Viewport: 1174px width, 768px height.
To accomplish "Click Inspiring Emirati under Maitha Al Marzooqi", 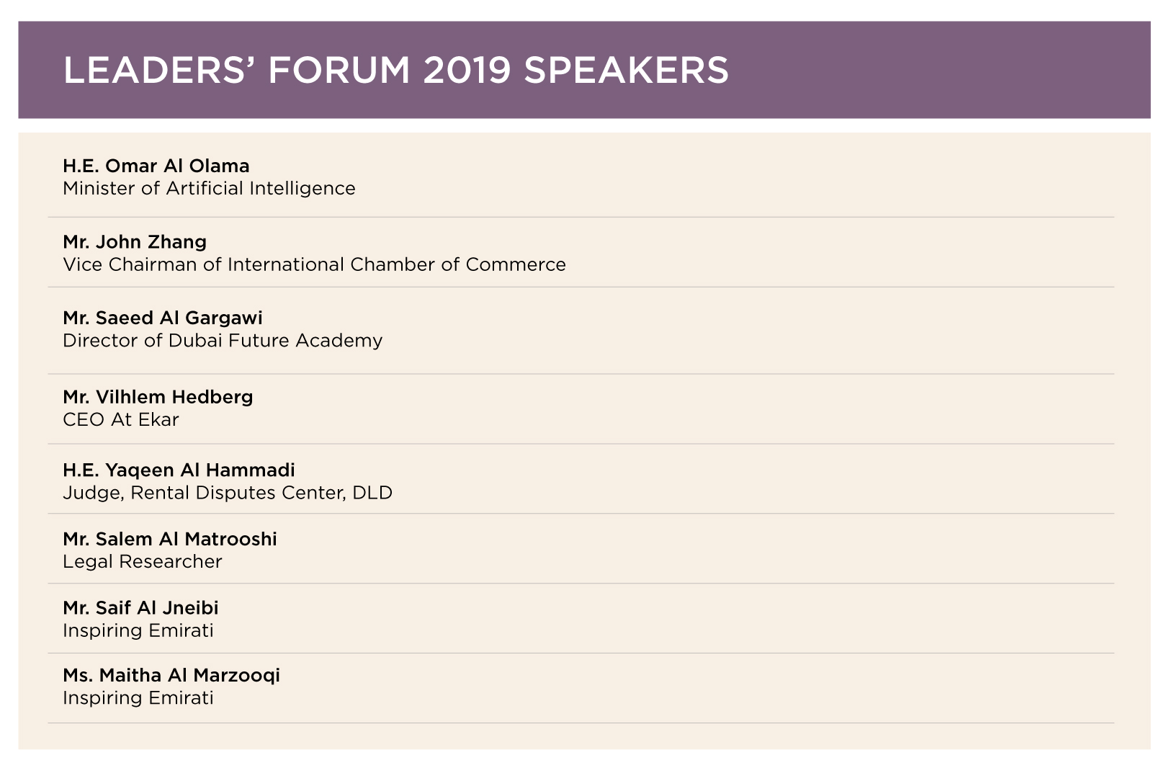I will pyautogui.click(x=138, y=698).
